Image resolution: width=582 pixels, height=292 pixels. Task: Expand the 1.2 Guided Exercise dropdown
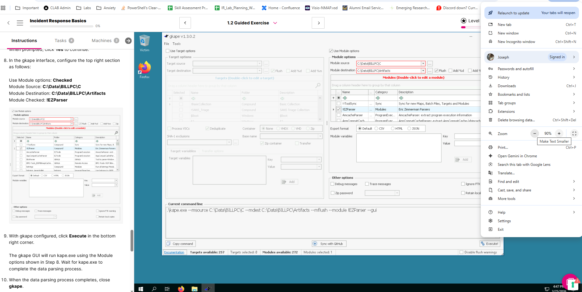pos(275,23)
